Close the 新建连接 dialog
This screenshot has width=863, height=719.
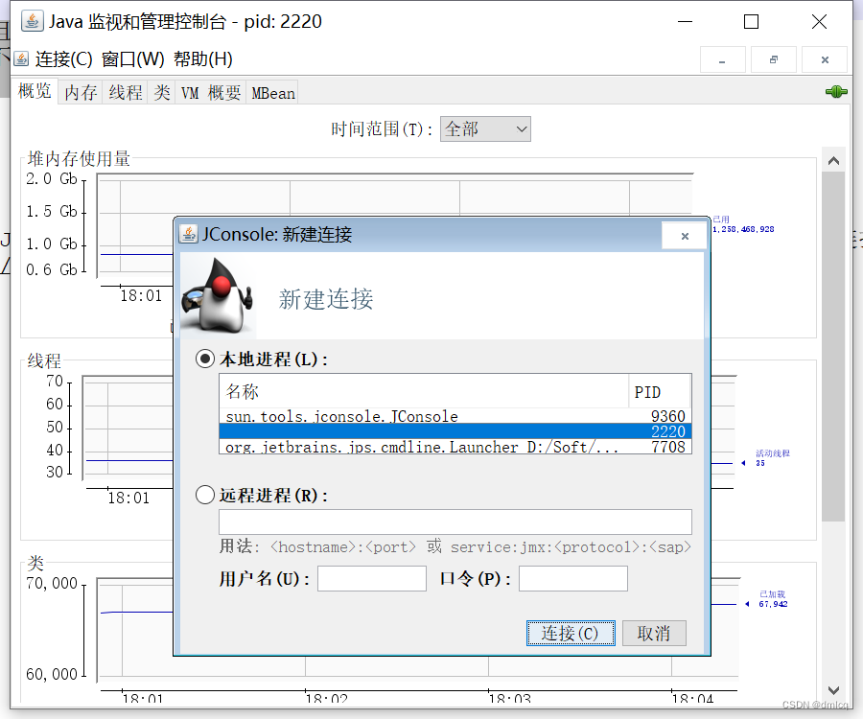[x=685, y=236]
